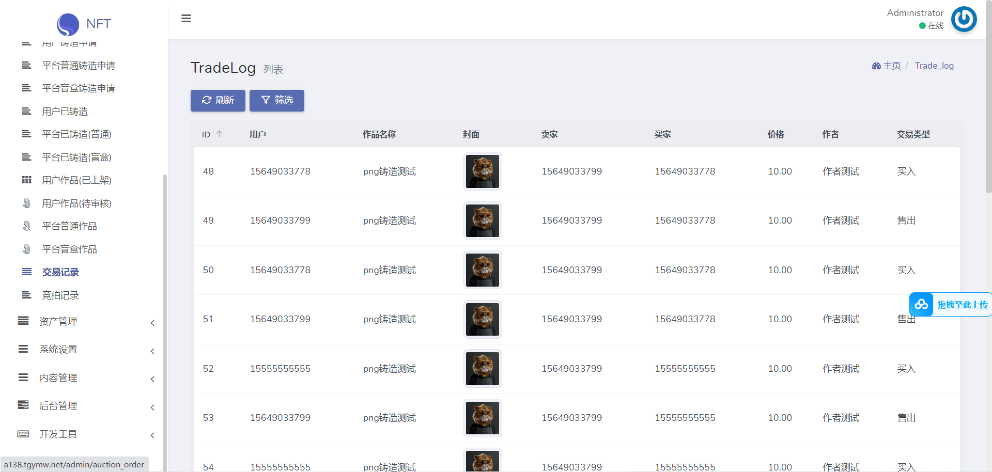Image resolution: width=992 pixels, height=472 pixels.
Task: Expand the 后台管理 sidebar chevron
Action: (x=152, y=407)
